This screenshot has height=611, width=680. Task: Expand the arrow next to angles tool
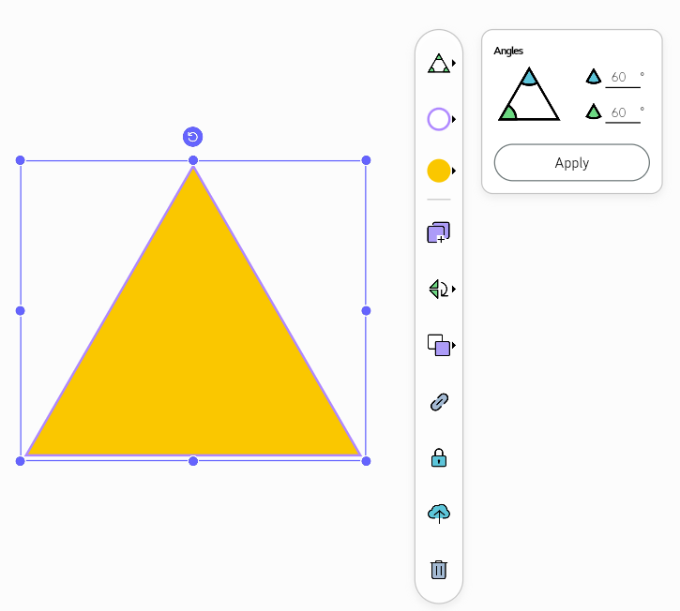point(454,64)
